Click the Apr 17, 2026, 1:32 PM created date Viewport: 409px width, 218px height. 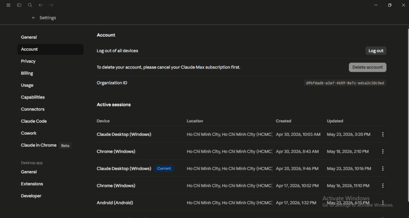coord(296,202)
